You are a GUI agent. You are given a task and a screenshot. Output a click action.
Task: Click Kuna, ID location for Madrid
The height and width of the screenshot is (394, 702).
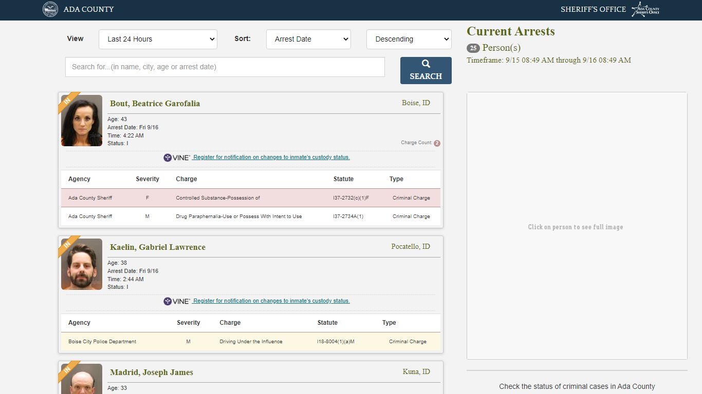click(x=416, y=372)
